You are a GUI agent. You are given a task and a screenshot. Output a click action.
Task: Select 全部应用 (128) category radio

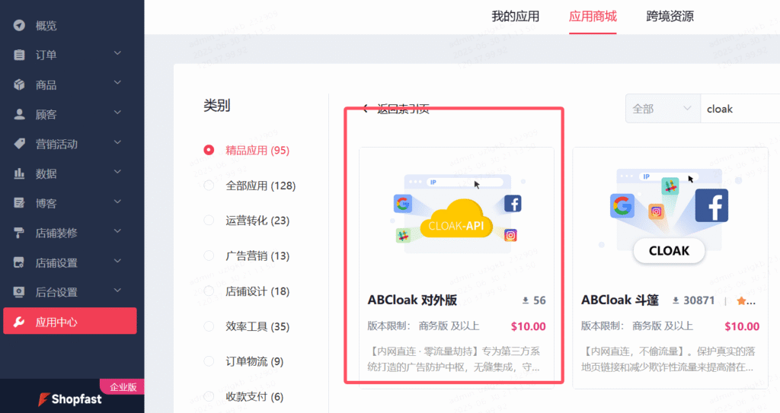coord(209,186)
